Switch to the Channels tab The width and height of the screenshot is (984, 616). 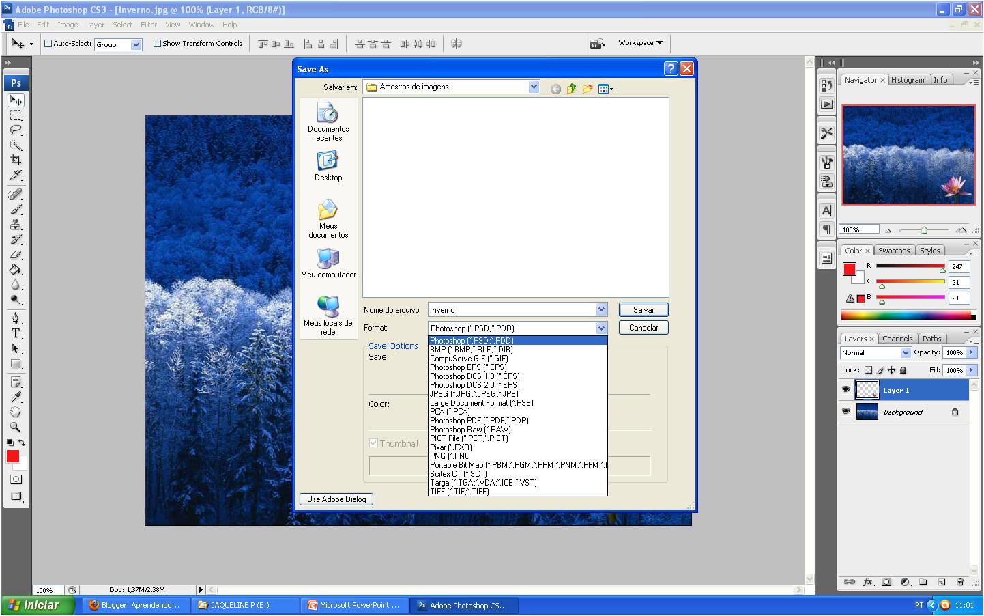click(x=897, y=338)
